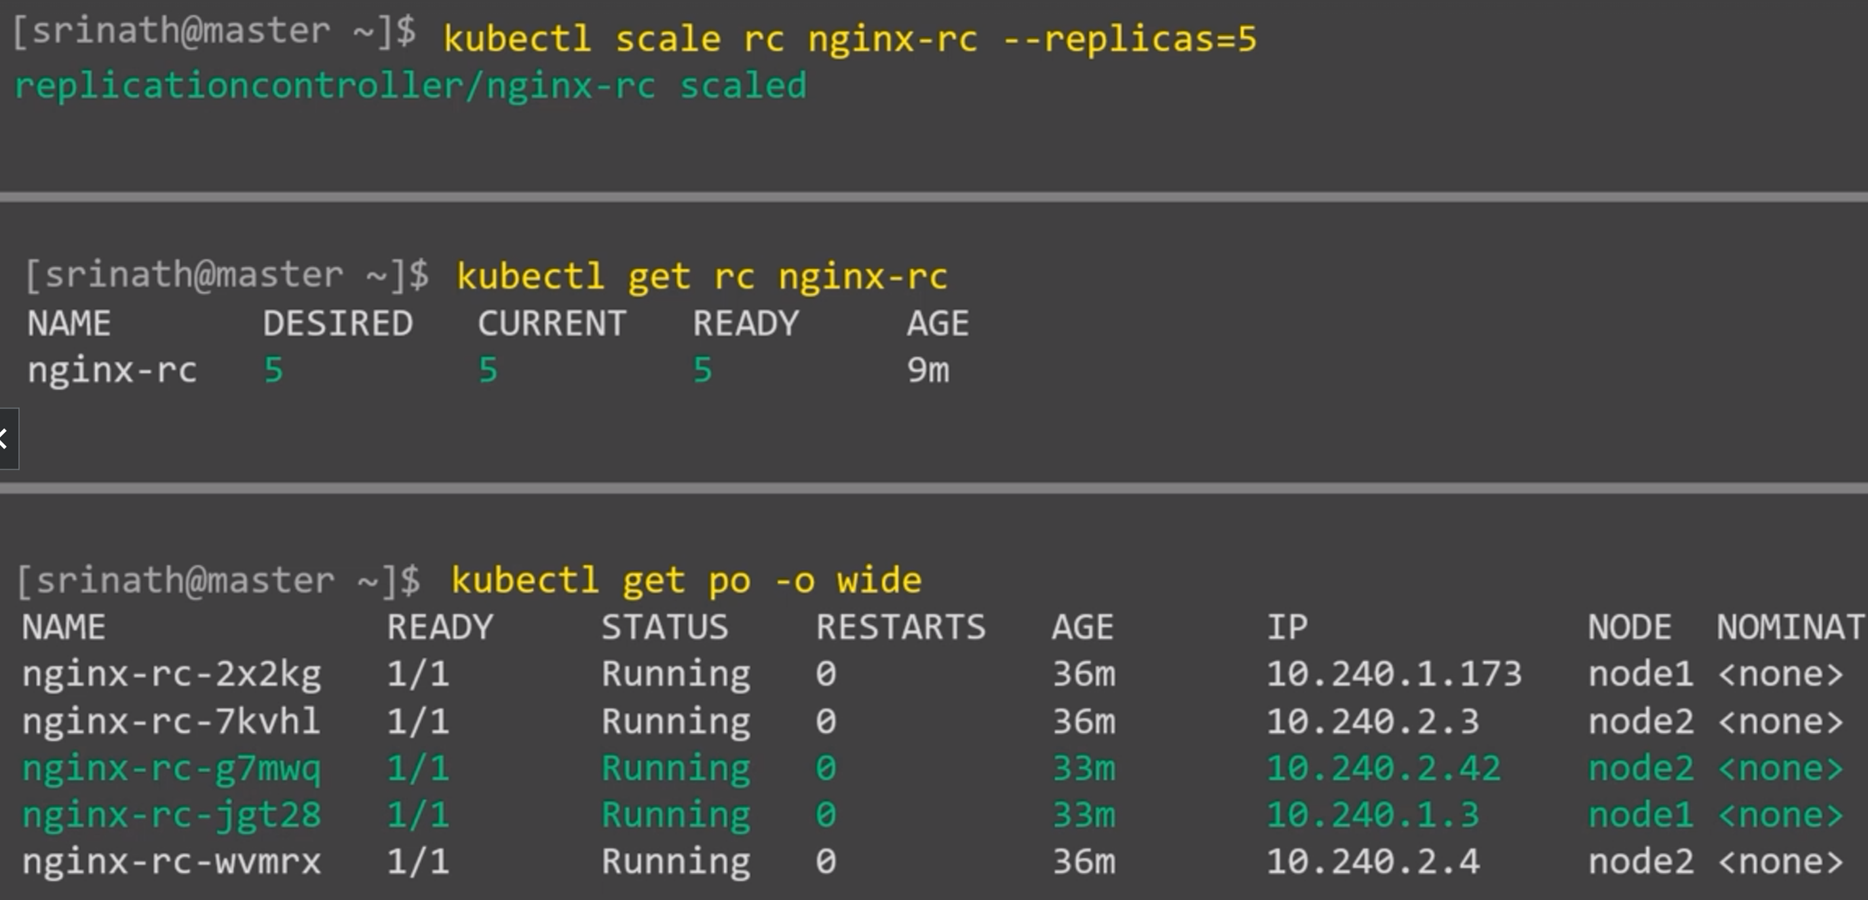The image size is (1868, 900).
Task: Click pod name nginx-rc-g7mwq
Action: tap(171, 770)
